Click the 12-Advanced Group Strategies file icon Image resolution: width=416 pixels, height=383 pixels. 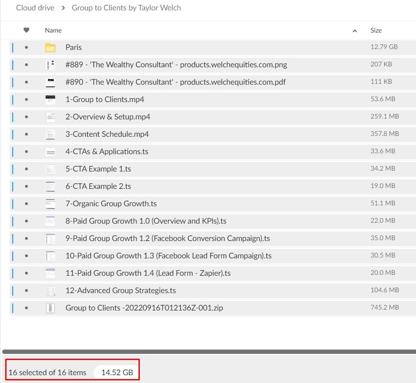(50, 291)
